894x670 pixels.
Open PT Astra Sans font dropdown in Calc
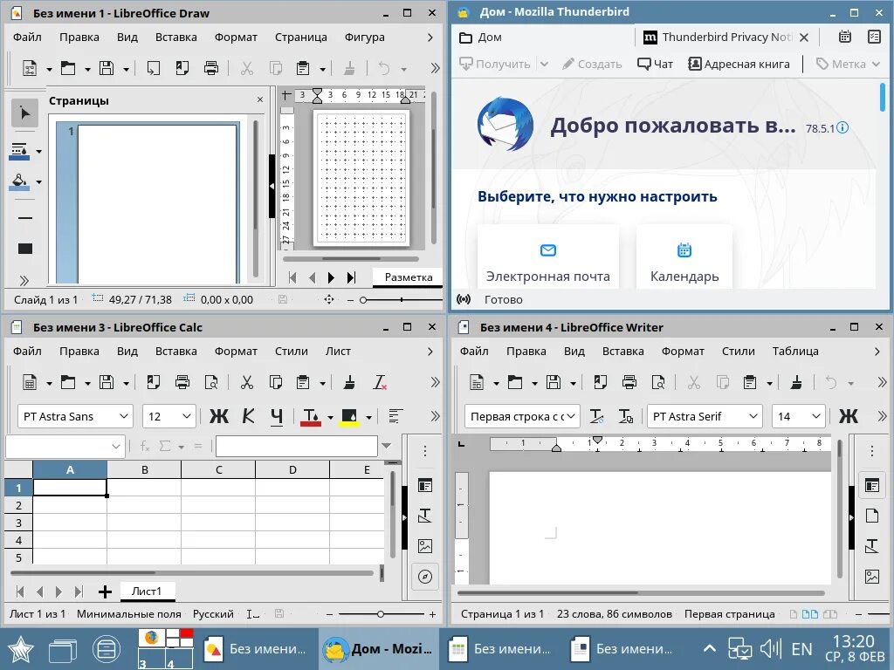coord(124,416)
